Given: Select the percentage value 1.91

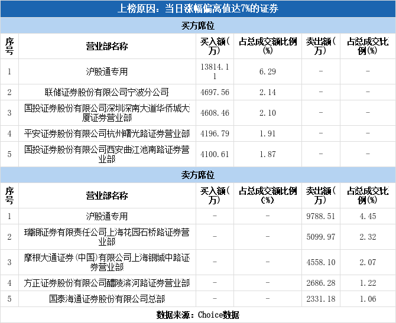Looking at the screenshot, I should pos(268,133).
